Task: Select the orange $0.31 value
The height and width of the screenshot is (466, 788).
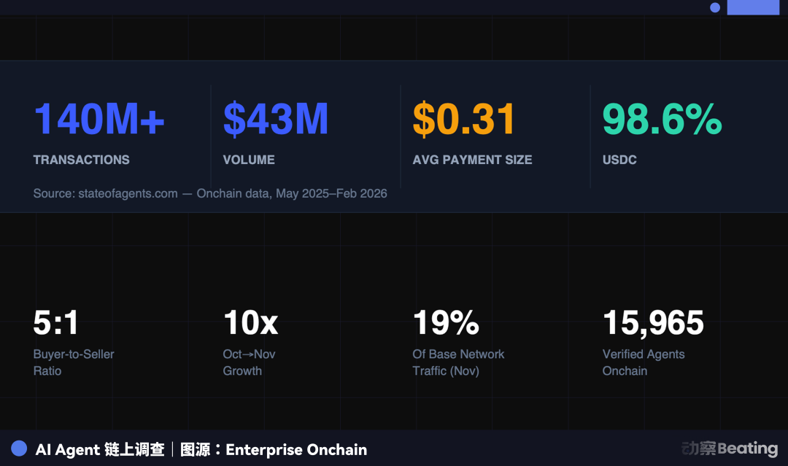Action: click(464, 120)
